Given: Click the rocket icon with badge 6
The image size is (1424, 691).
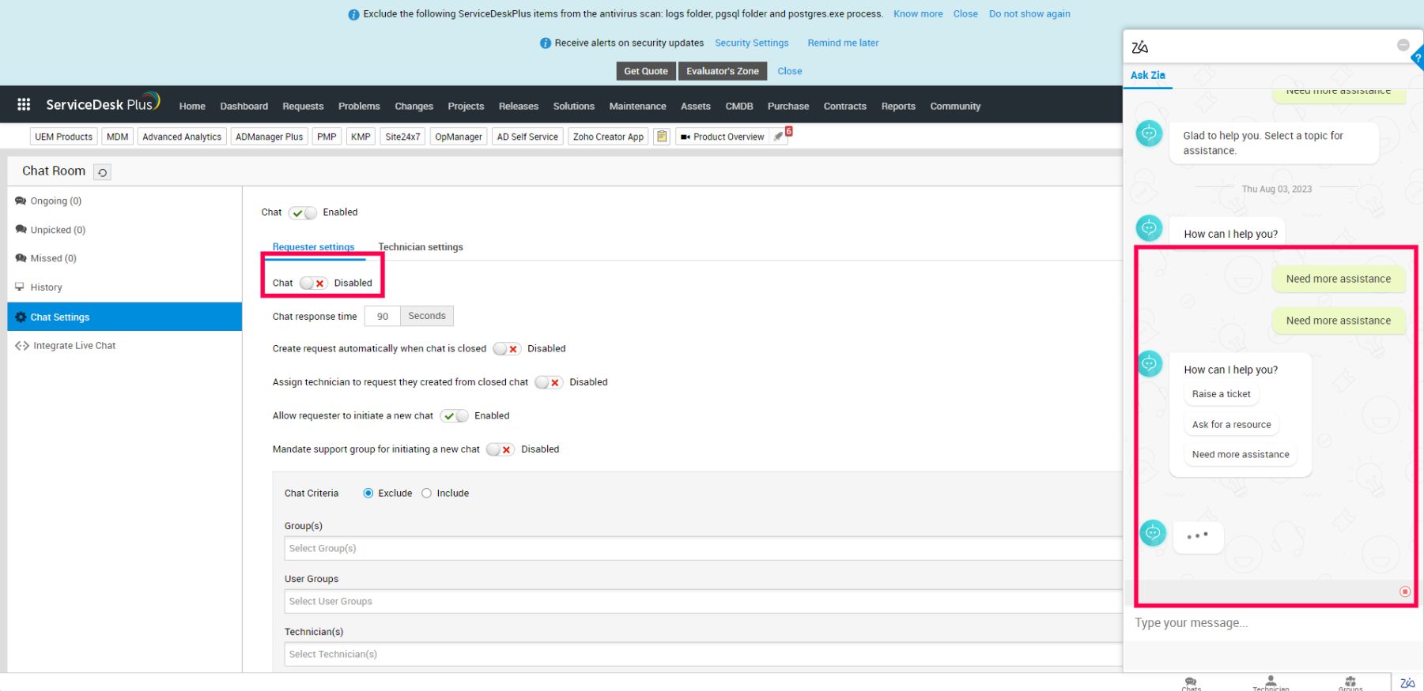Looking at the screenshot, I should click(780, 136).
